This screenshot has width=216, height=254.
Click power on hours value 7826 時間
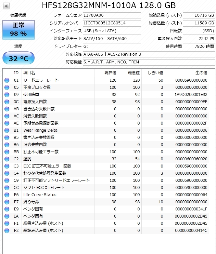pos(199,47)
